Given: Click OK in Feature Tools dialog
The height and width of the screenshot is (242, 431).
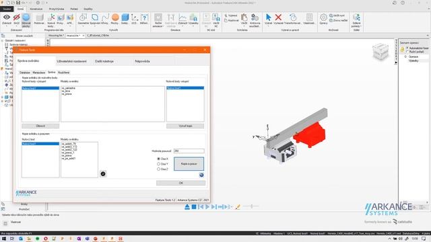Looking at the screenshot, I should [x=180, y=183].
